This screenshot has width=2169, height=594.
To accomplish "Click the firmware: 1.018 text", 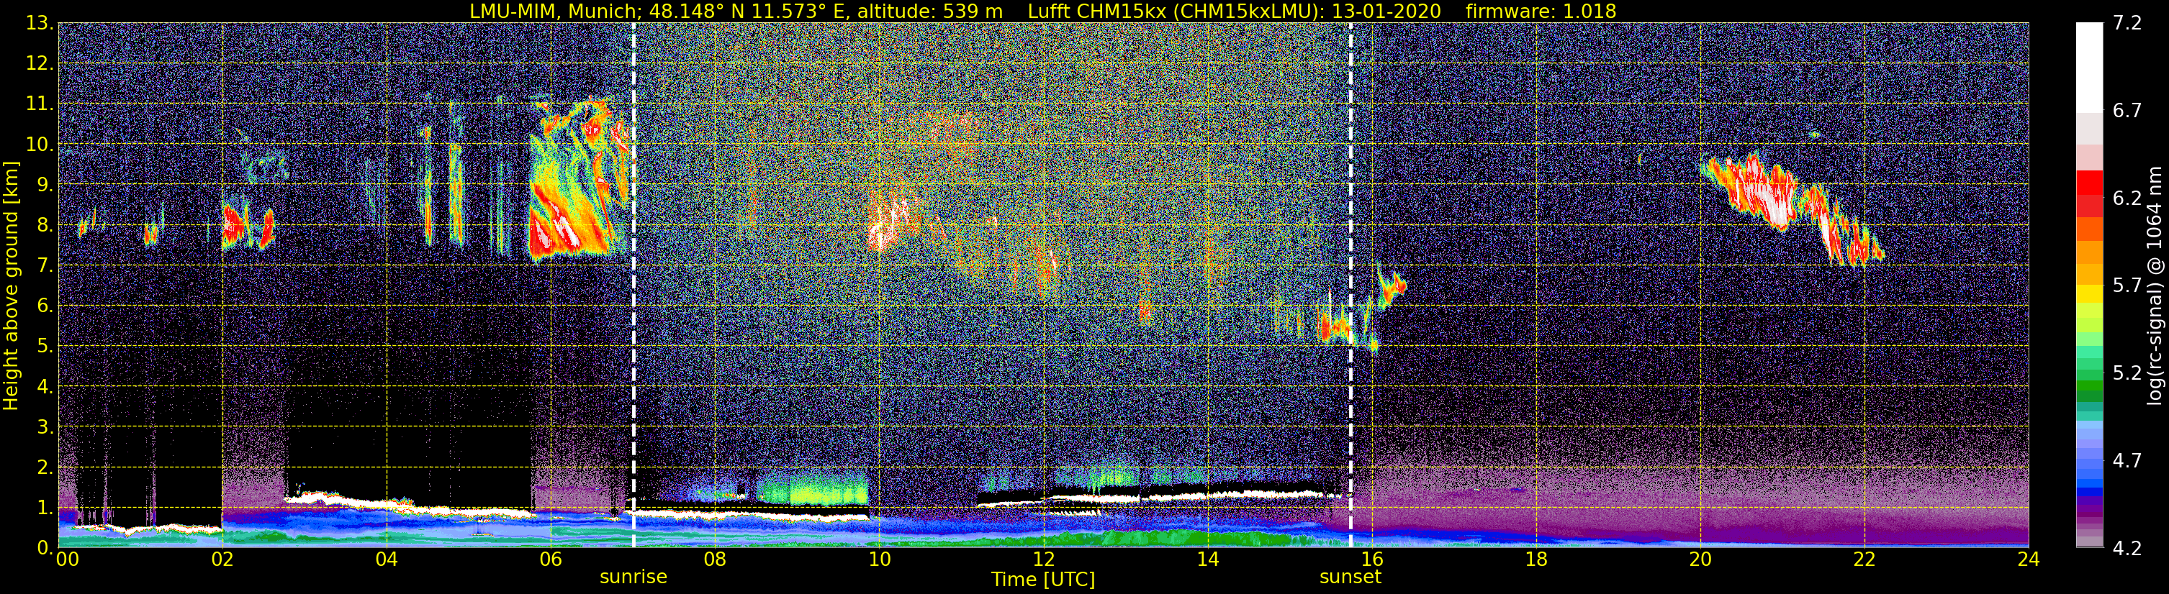I will click(x=1541, y=11).
